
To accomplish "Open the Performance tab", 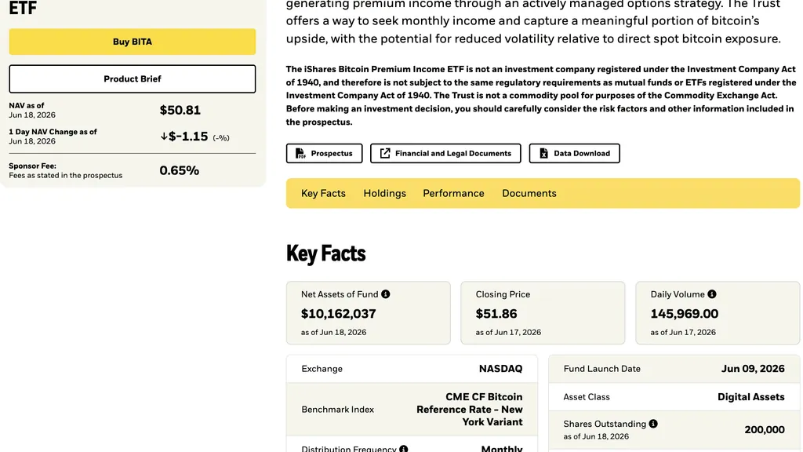I will [x=453, y=193].
